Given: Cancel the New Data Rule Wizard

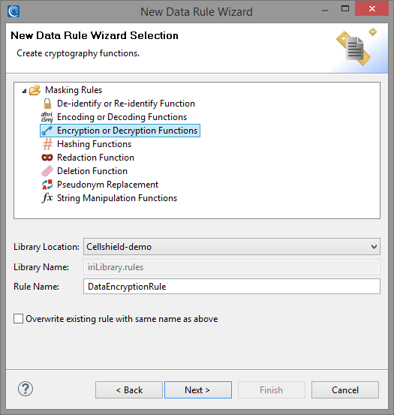Looking at the screenshot, I should (345, 389).
